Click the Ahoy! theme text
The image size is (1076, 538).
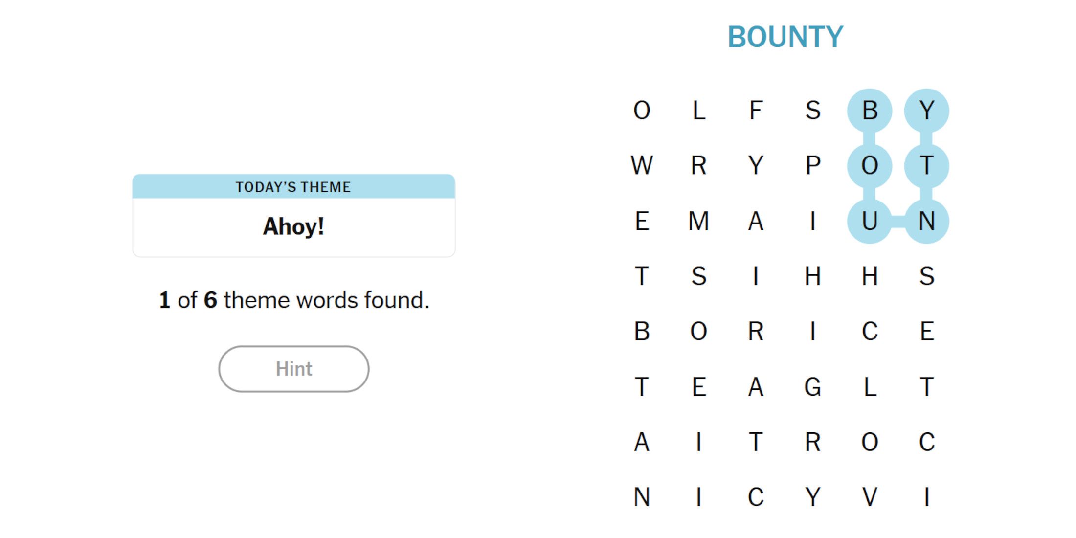point(293,226)
